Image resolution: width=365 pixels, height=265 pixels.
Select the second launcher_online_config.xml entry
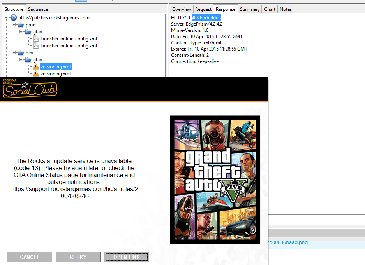point(69,46)
